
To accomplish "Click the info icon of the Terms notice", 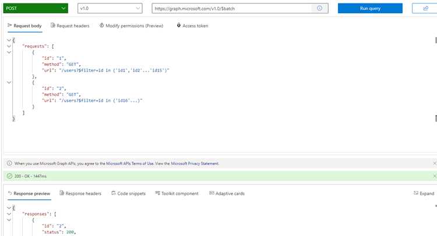I will [x=9, y=163].
